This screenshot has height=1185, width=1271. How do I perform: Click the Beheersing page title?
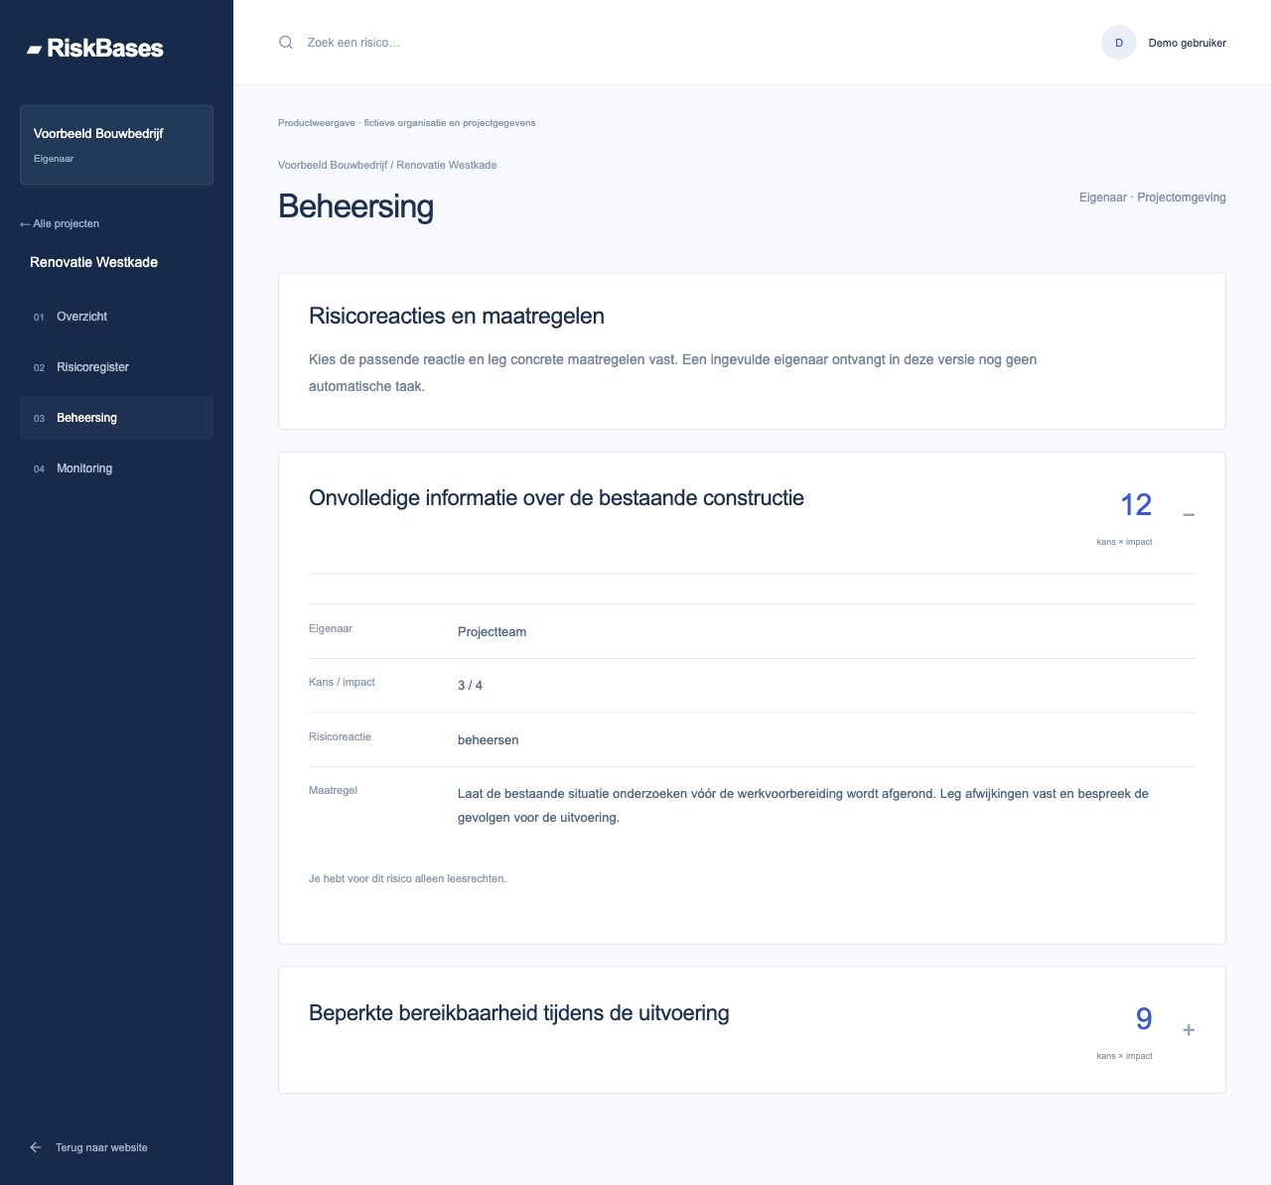355,206
